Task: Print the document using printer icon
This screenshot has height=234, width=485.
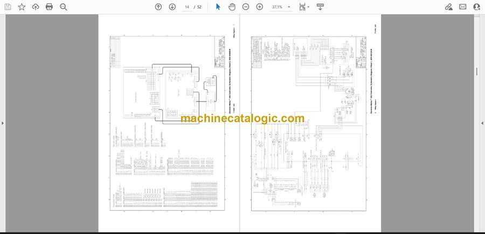Action: [49, 7]
